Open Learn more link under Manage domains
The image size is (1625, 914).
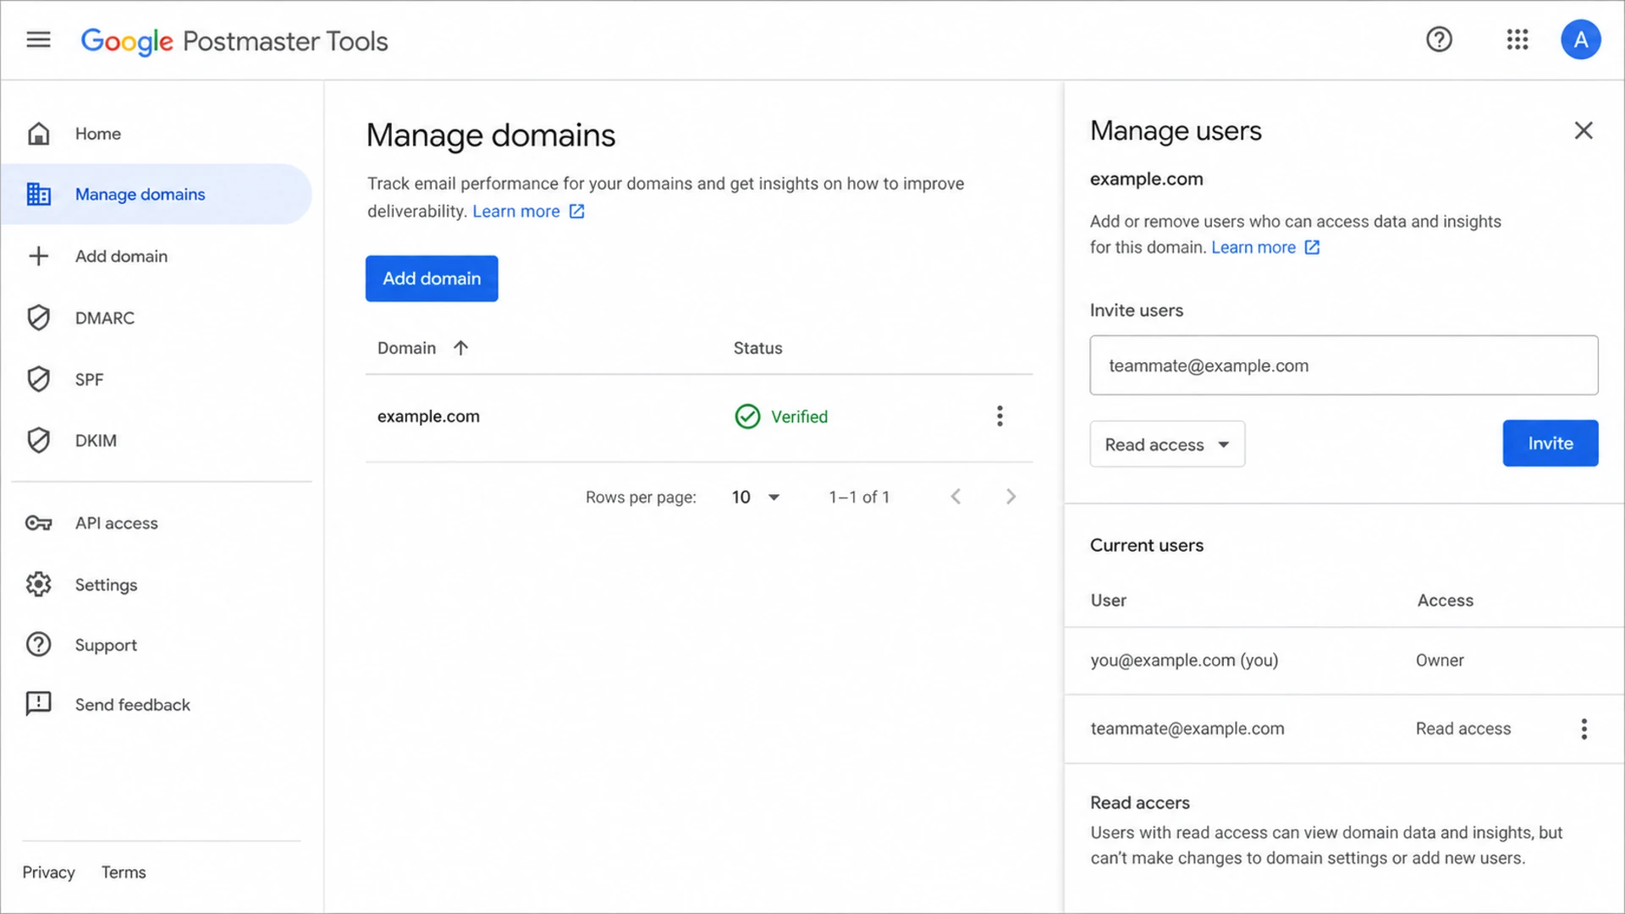(516, 212)
